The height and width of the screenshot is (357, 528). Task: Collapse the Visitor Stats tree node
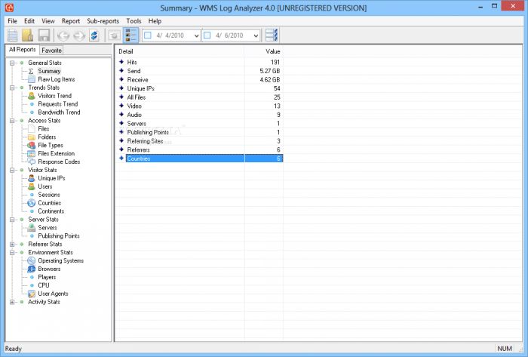(x=12, y=170)
